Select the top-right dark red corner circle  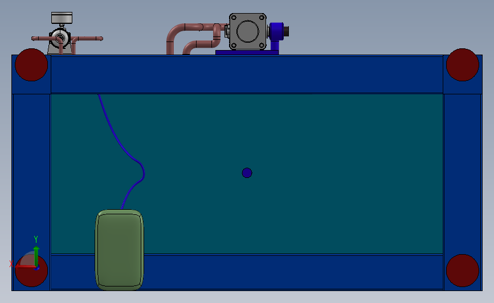point(463,65)
